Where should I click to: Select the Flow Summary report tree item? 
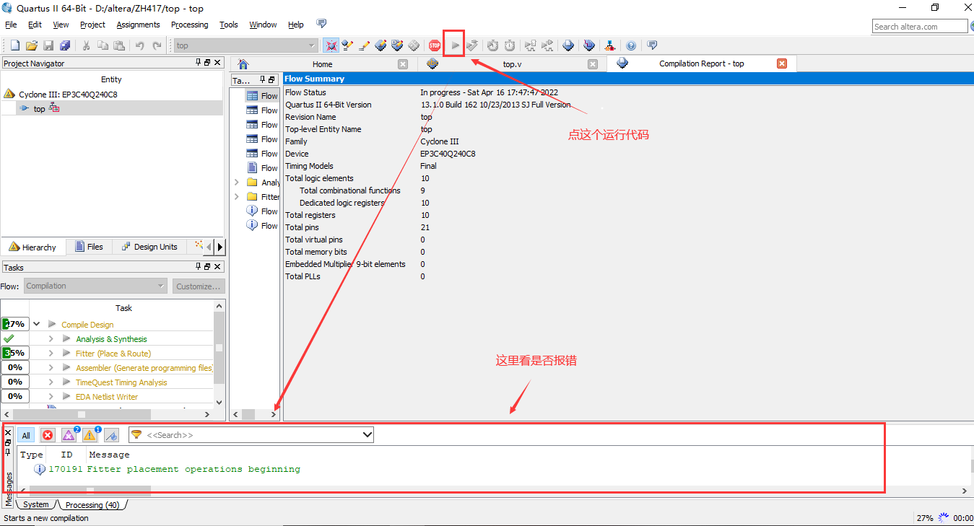click(x=261, y=96)
